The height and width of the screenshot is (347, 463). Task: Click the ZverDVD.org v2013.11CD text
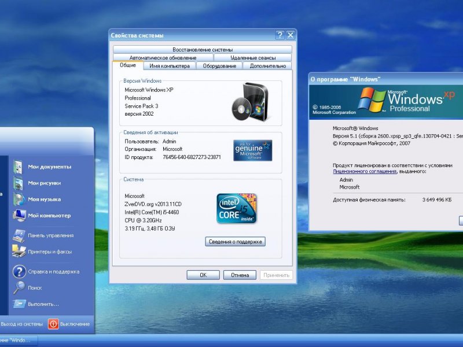pos(153,204)
